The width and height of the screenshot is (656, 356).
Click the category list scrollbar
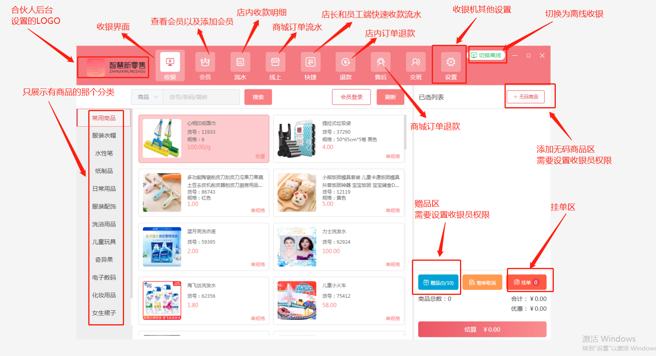coord(131,204)
